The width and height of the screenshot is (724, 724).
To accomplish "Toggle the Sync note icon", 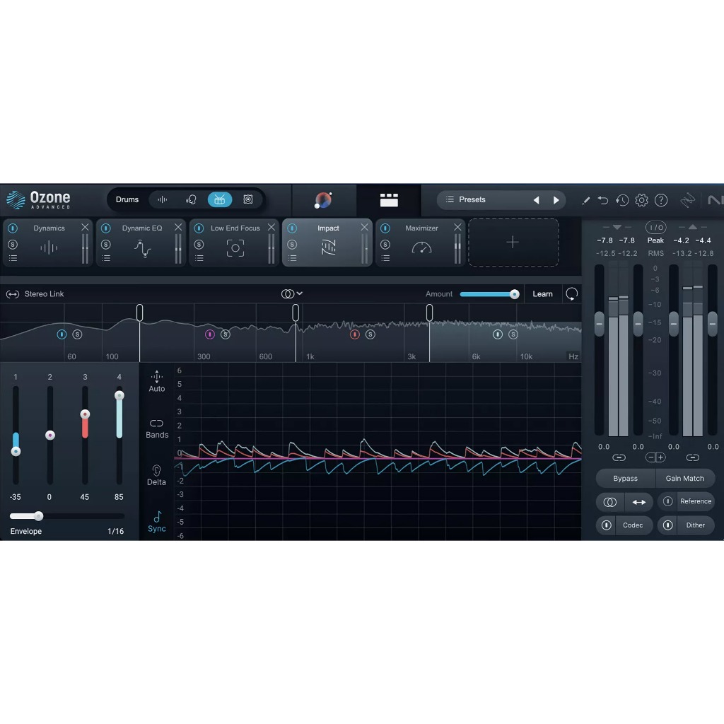I will [x=156, y=522].
